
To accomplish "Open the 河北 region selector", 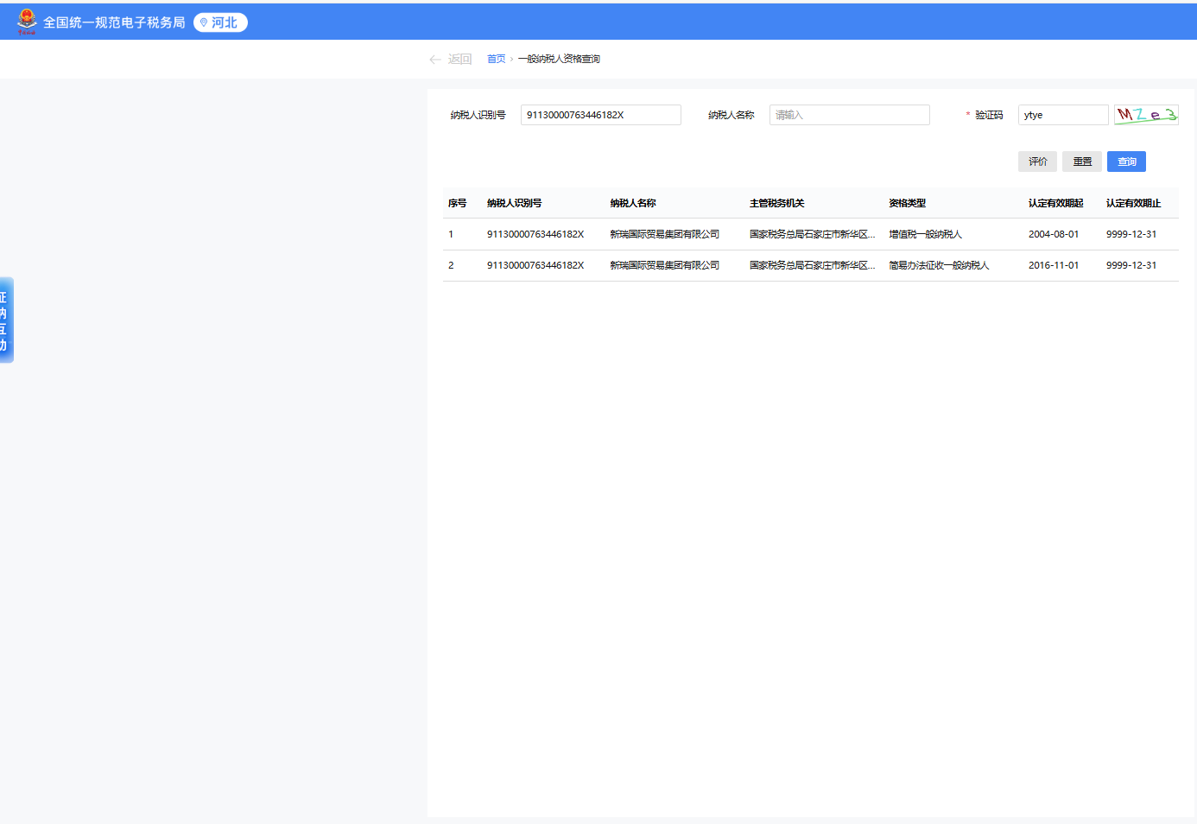I will pyautogui.click(x=220, y=22).
